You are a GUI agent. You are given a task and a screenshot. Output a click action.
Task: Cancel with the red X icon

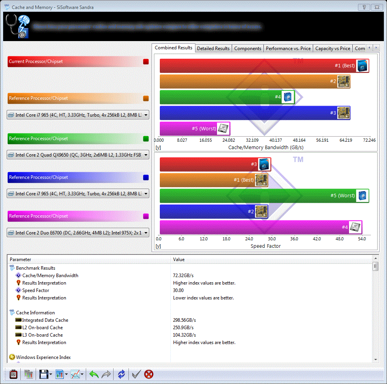[148, 374]
